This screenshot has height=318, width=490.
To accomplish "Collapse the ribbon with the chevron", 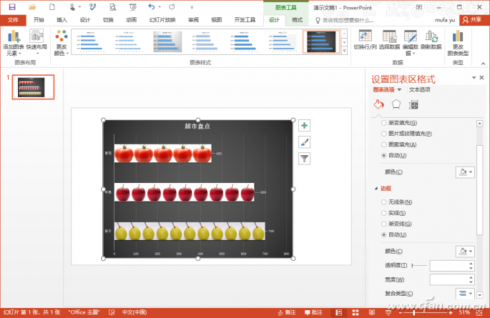I will (483, 64).
